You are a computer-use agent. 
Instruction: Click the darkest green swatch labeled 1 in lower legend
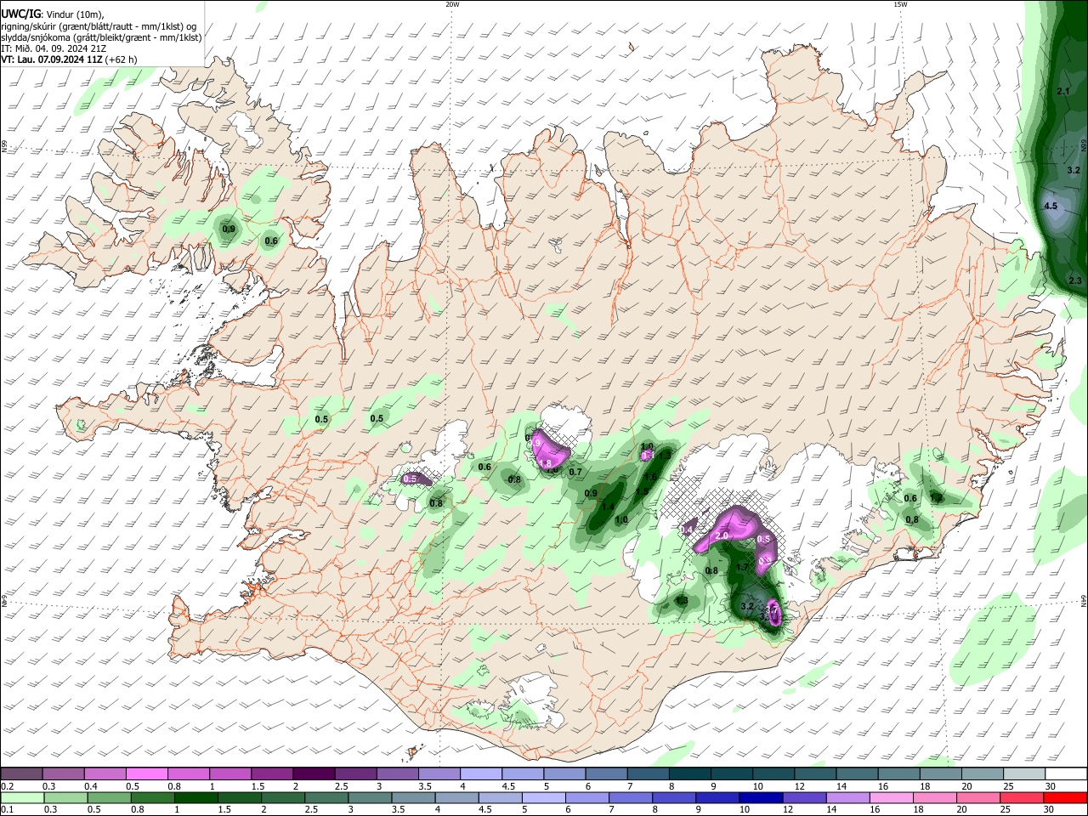pyautogui.click(x=196, y=797)
